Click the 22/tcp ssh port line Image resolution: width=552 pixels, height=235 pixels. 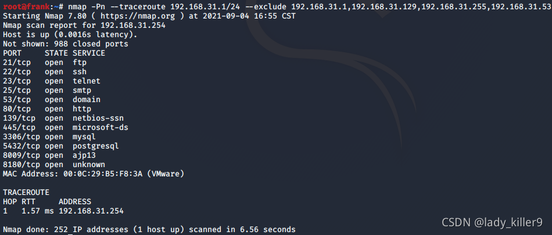[x=45, y=71]
